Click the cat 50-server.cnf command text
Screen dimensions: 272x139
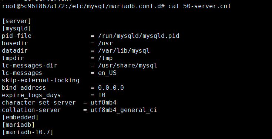[x=199, y=6]
